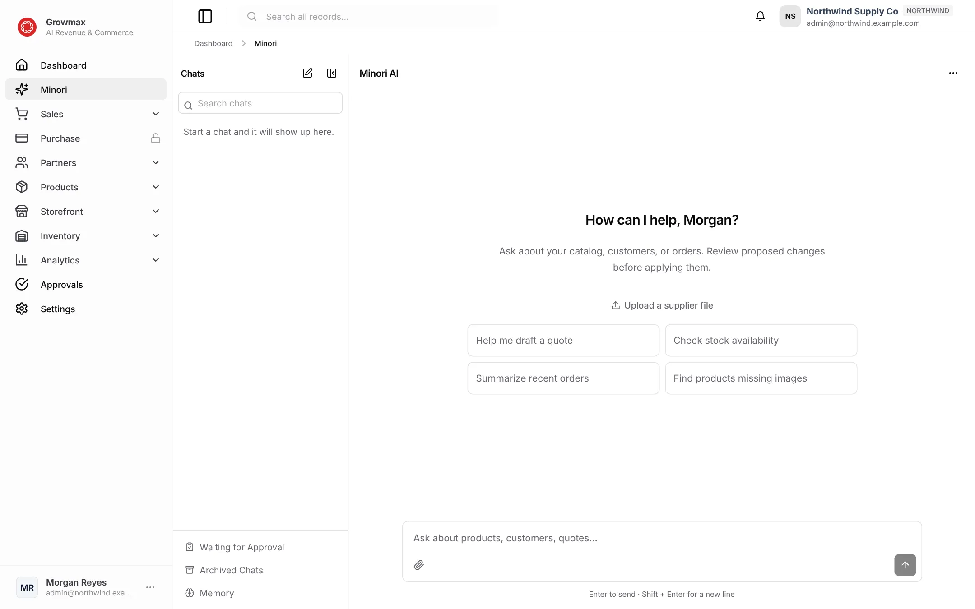
Task: Open the Dashboard sidebar item
Action: [86, 65]
